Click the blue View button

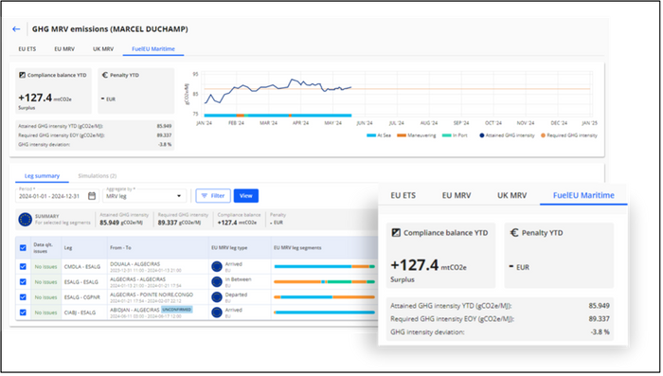tap(245, 196)
